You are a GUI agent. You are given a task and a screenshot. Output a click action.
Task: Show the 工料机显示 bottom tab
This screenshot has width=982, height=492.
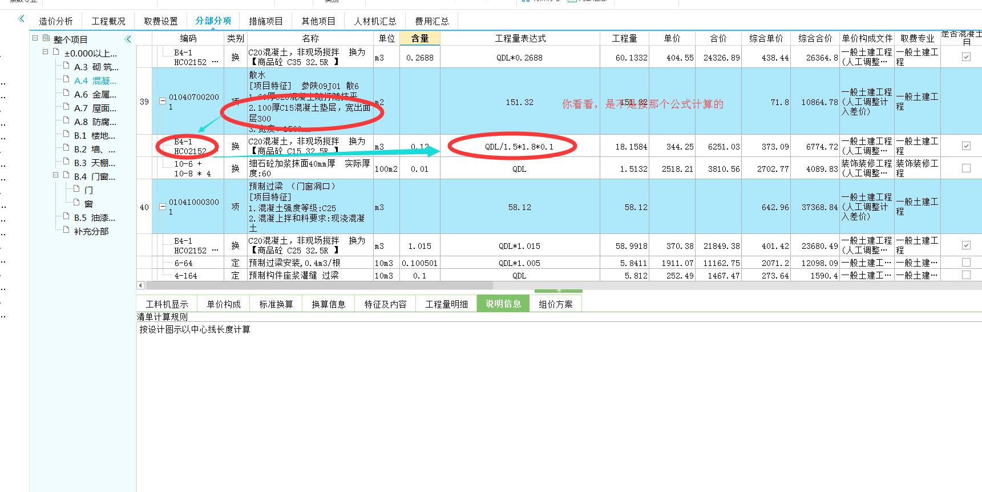[167, 304]
